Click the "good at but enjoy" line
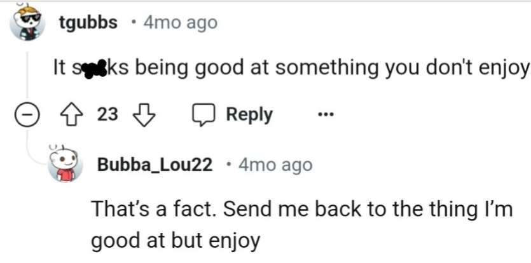 coord(176,241)
